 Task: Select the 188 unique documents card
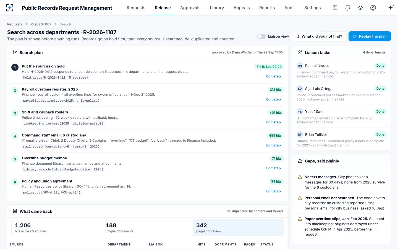coord(147,228)
